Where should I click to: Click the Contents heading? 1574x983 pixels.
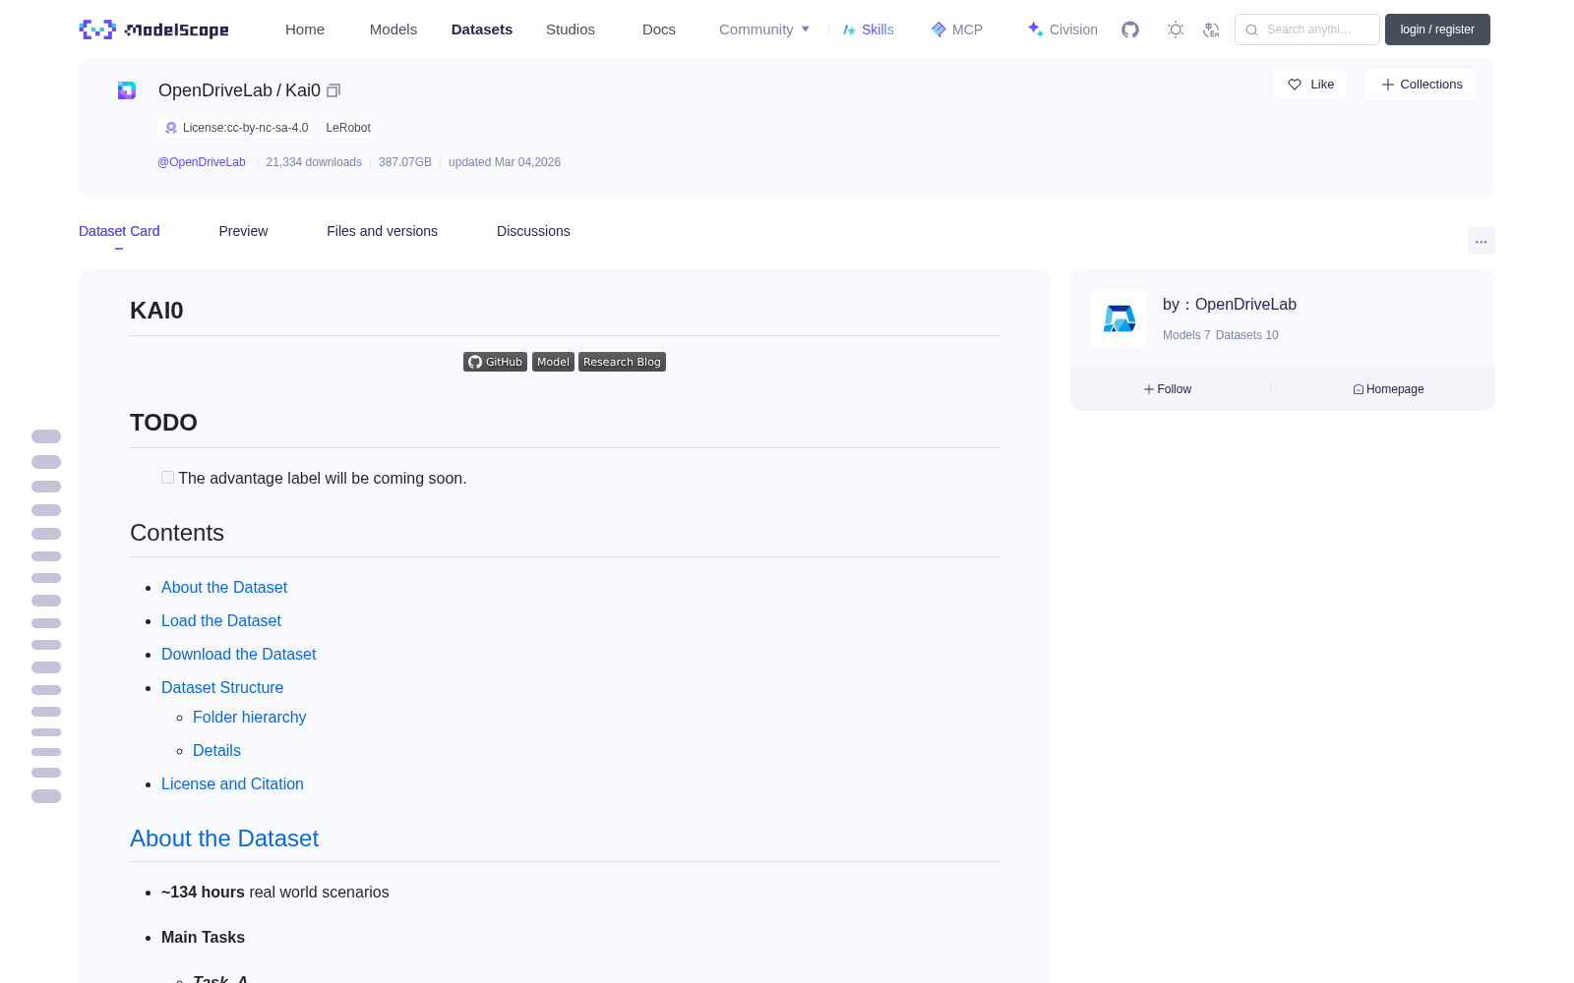click(177, 533)
